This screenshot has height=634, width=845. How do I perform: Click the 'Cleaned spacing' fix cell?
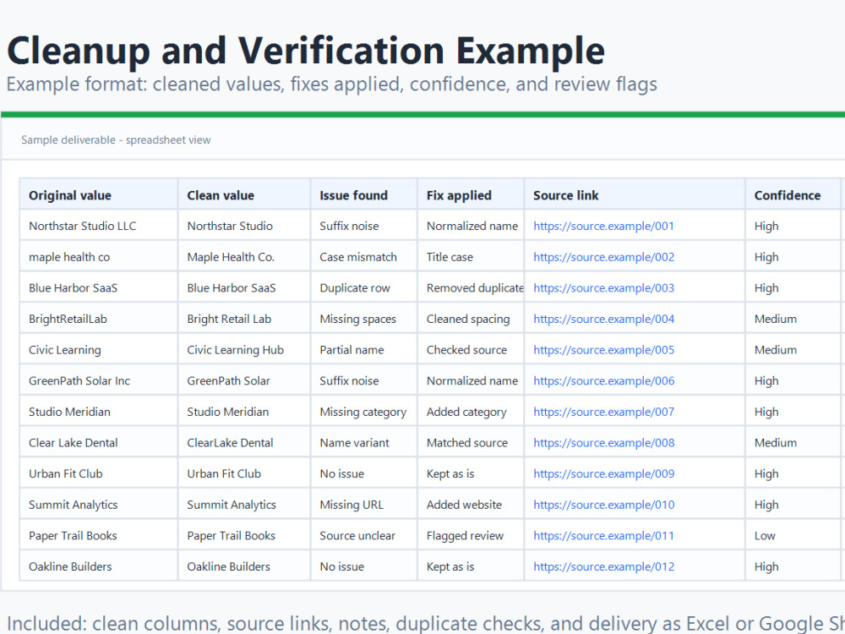tap(471, 320)
